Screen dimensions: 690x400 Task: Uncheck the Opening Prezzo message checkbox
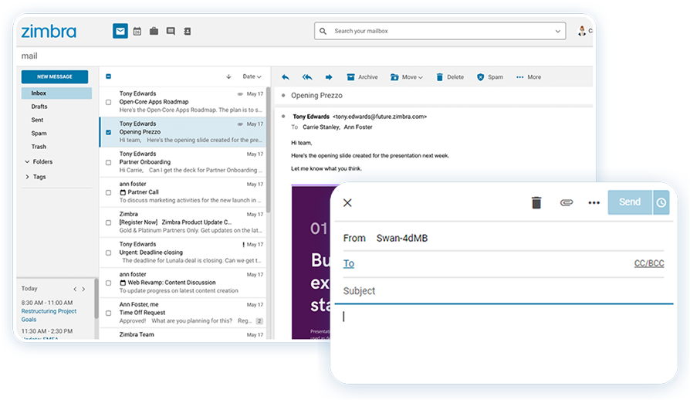(x=108, y=132)
